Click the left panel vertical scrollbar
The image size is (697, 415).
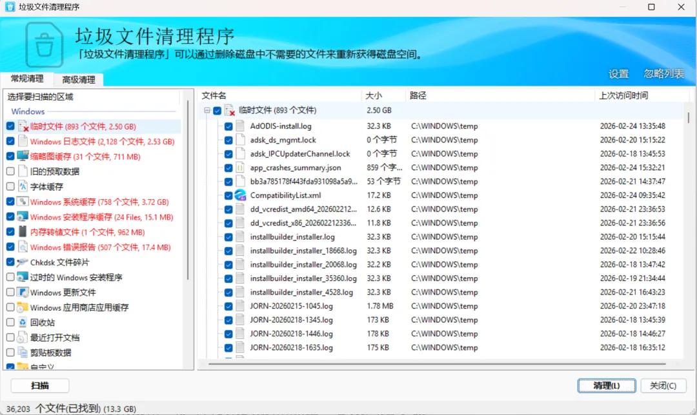[188, 191]
